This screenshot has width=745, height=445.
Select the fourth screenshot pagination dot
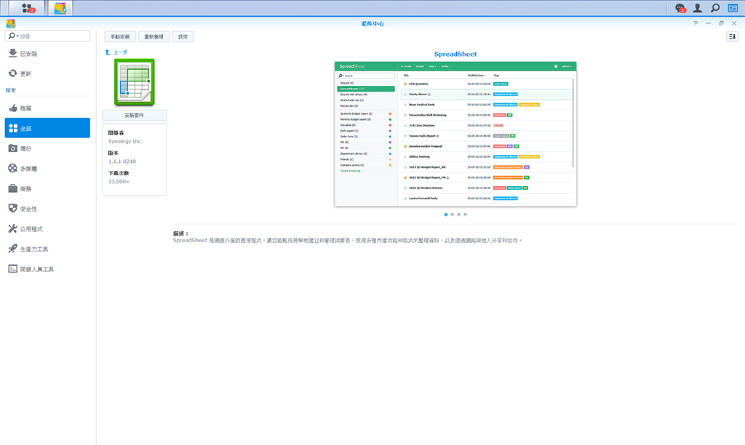pyautogui.click(x=465, y=215)
